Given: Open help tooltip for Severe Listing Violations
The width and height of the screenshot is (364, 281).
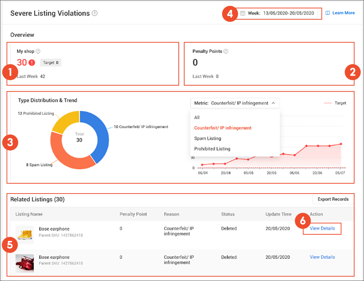Looking at the screenshot, I should pos(95,13).
